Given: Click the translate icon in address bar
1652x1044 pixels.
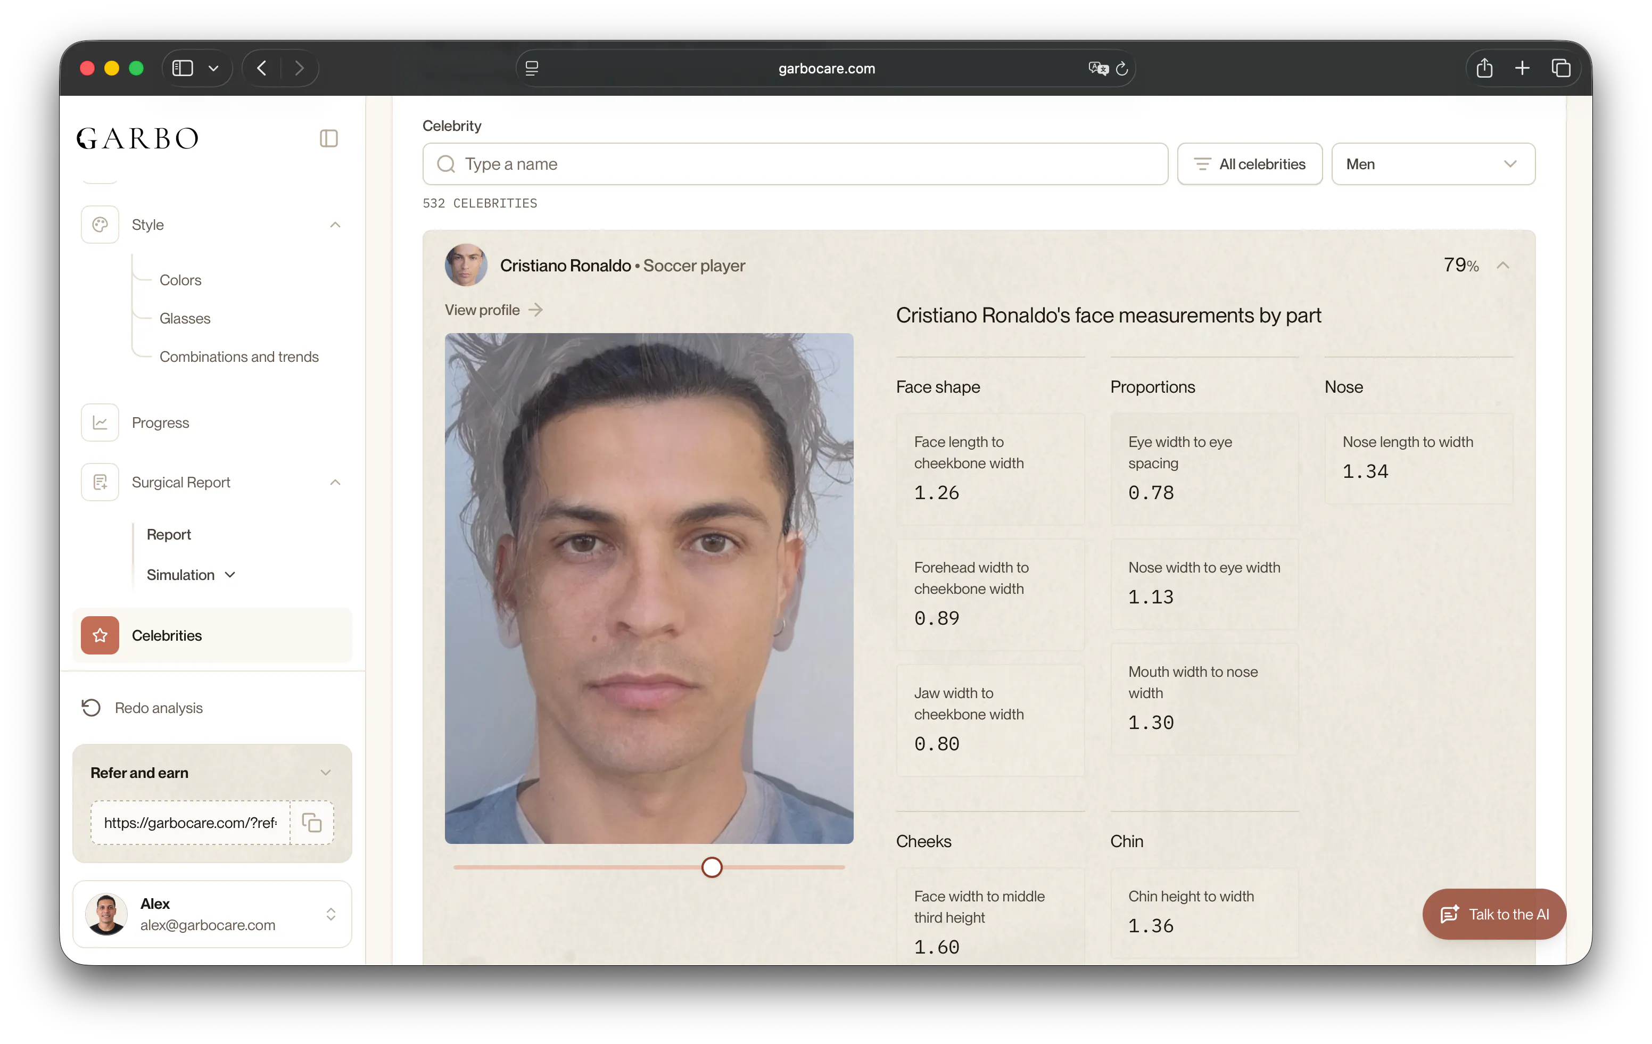Looking at the screenshot, I should point(1098,68).
